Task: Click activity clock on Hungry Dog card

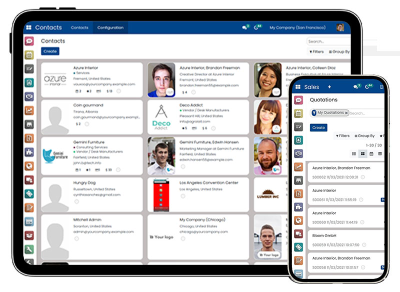Action: (76, 201)
